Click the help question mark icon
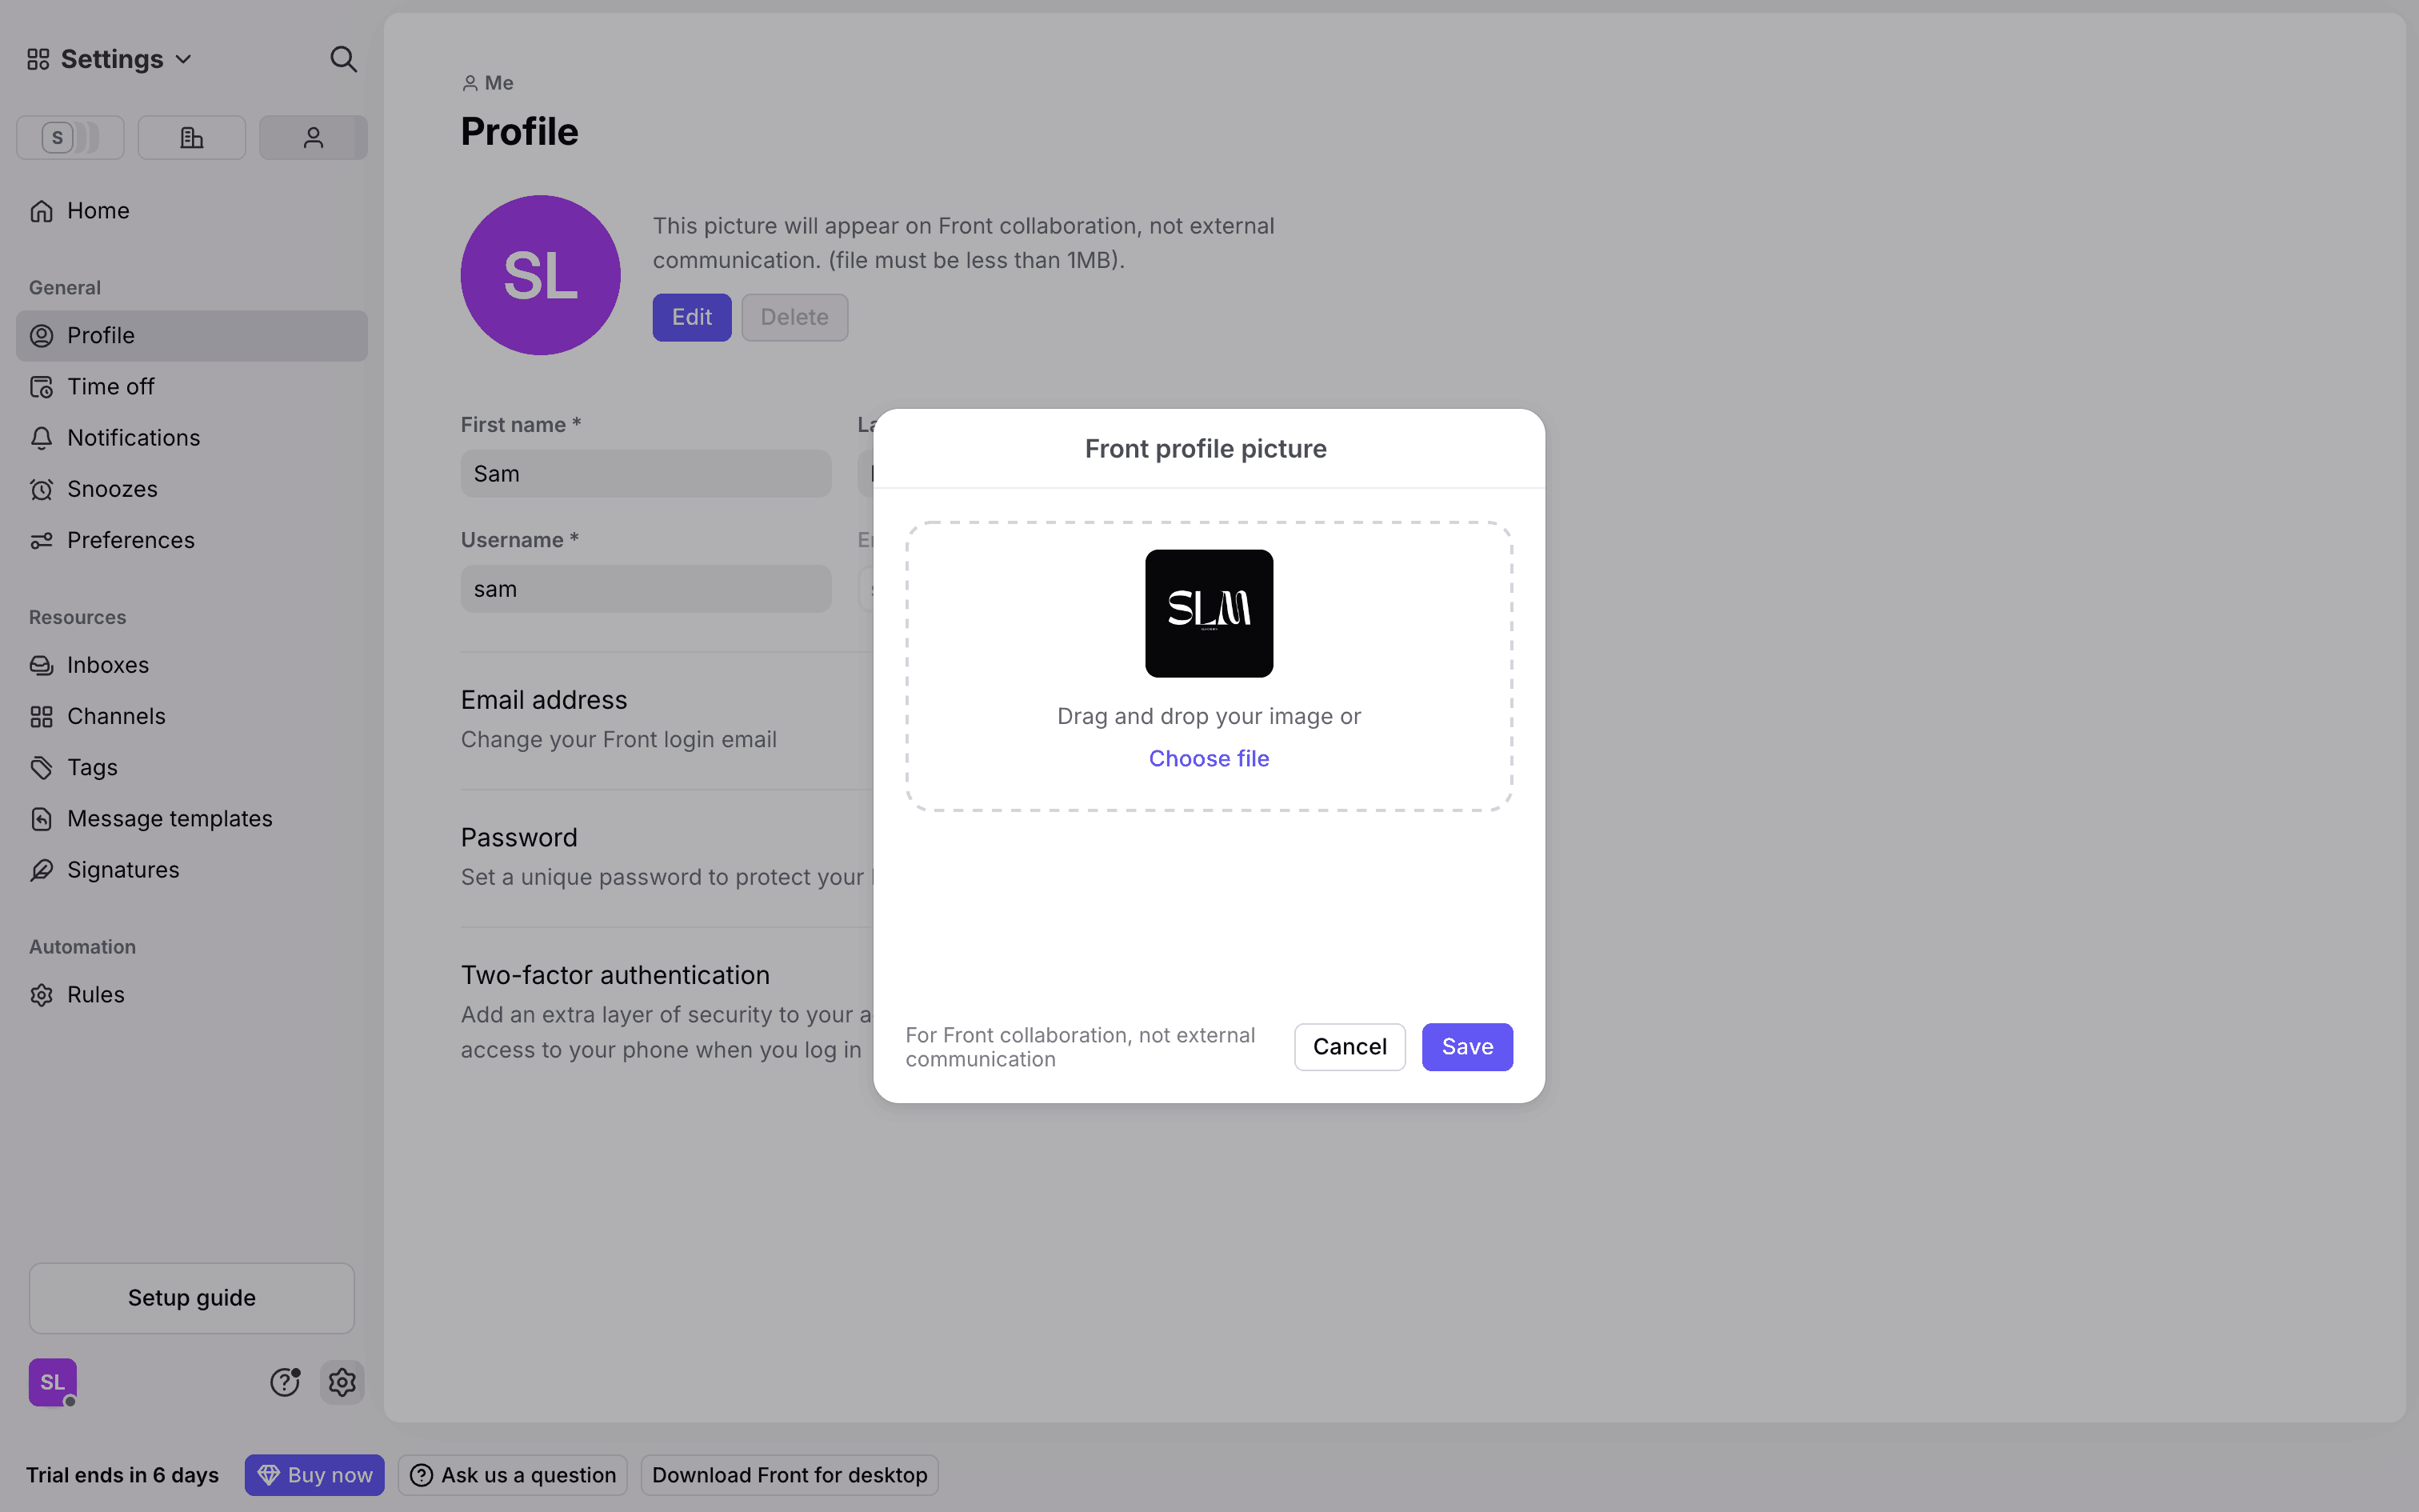 click(x=285, y=1382)
